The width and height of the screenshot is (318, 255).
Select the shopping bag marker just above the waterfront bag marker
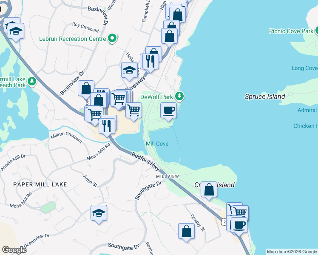point(171,25)
